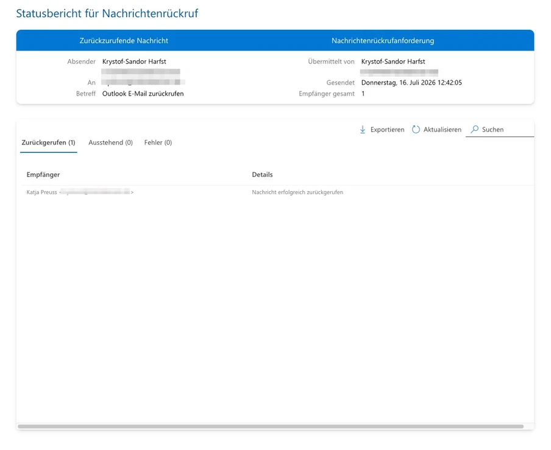551x450 pixels.
Task: Focus the Suchen search field
Action: (x=500, y=130)
